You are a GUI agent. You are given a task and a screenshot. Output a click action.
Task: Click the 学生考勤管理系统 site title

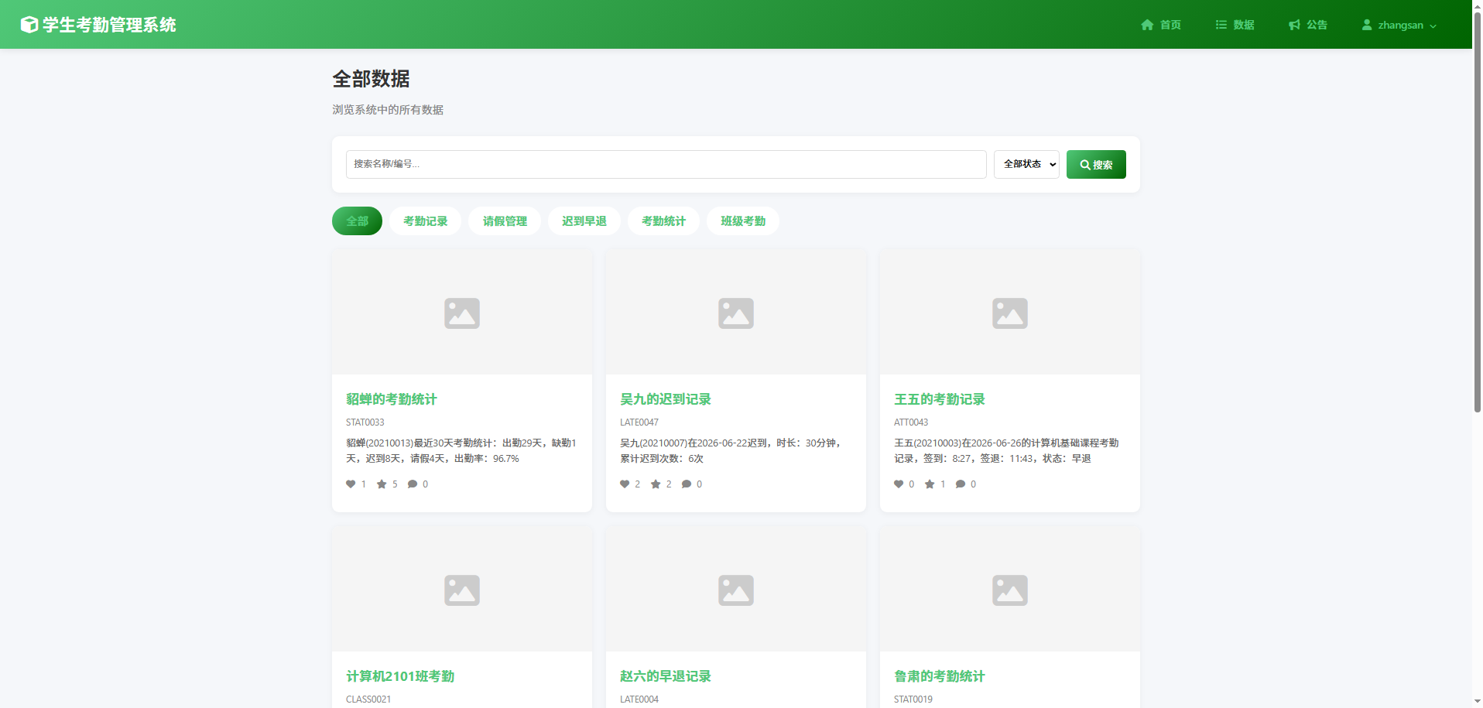[x=109, y=25]
